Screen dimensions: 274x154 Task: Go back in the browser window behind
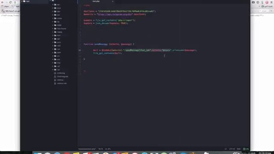(x=3, y=2)
